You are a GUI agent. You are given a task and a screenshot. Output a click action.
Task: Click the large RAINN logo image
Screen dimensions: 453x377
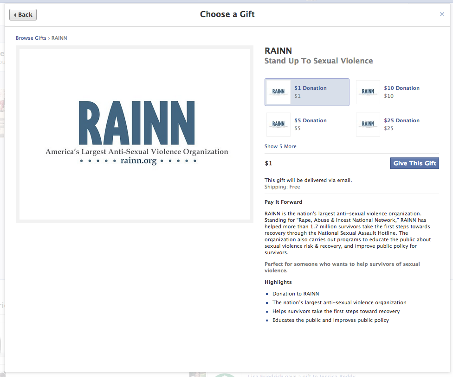(x=135, y=134)
